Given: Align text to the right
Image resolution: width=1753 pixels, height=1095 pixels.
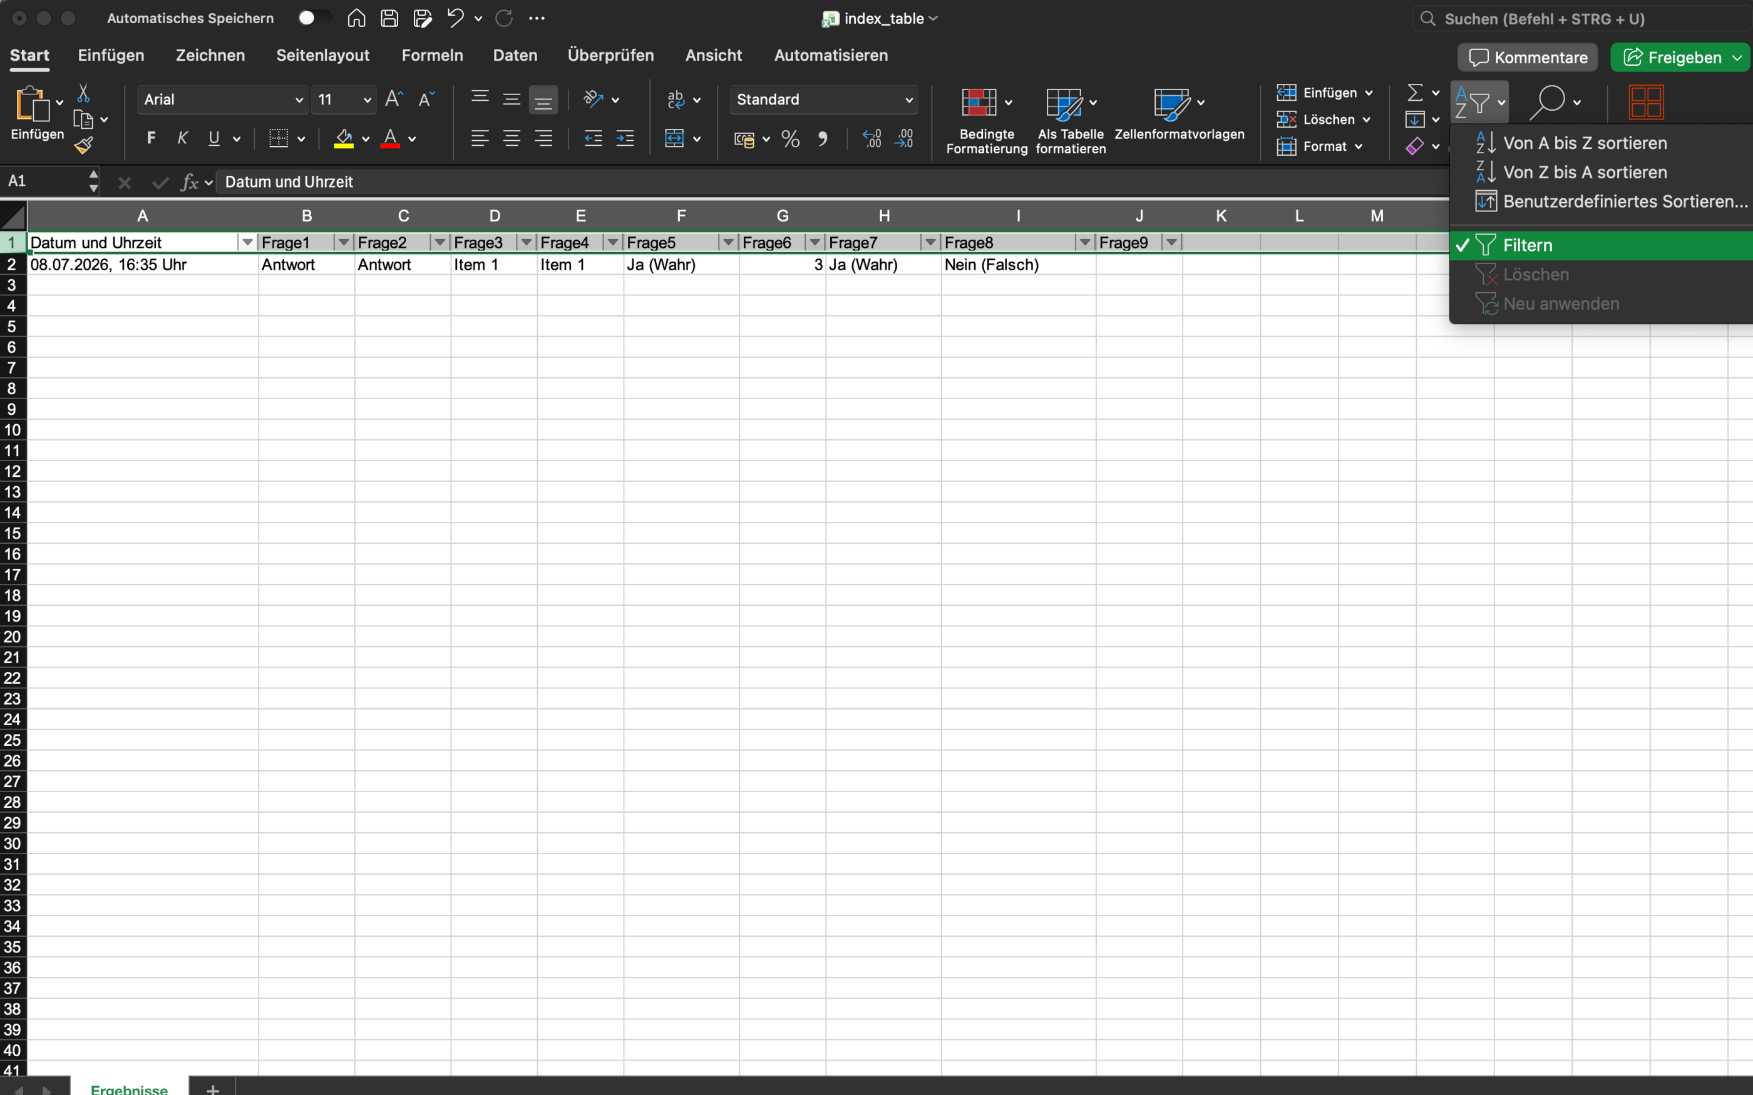Looking at the screenshot, I should [x=543, y=138].
